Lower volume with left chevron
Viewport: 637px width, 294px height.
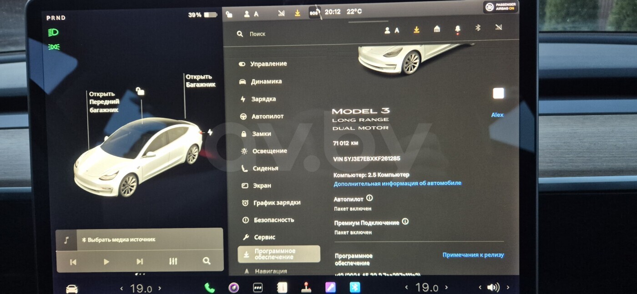pyautogui.click(x=480, y=287)
